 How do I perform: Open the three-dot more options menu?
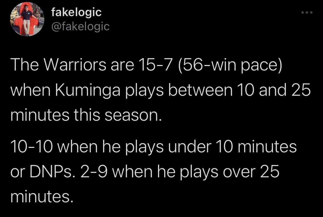(x=307, y=12)
